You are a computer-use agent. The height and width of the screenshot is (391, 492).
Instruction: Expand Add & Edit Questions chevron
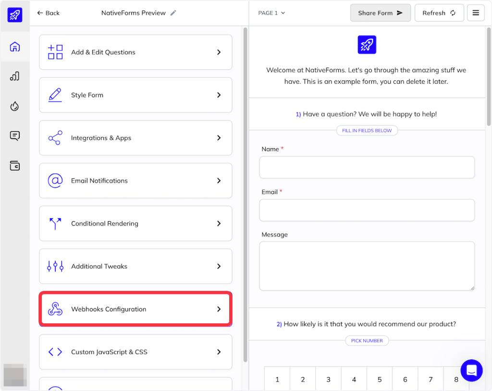point(219,52)
